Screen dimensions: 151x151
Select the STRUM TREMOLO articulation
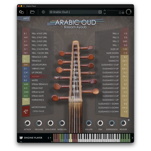(40, 84)
